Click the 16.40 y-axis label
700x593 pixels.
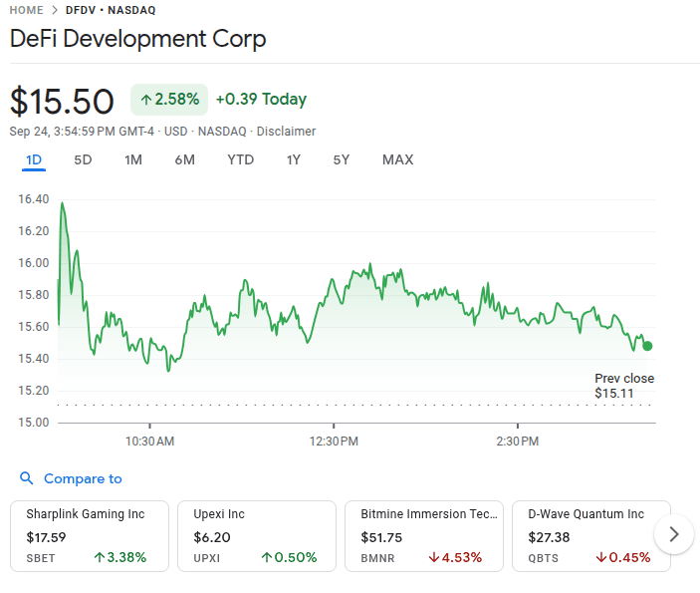click(34, 199)
